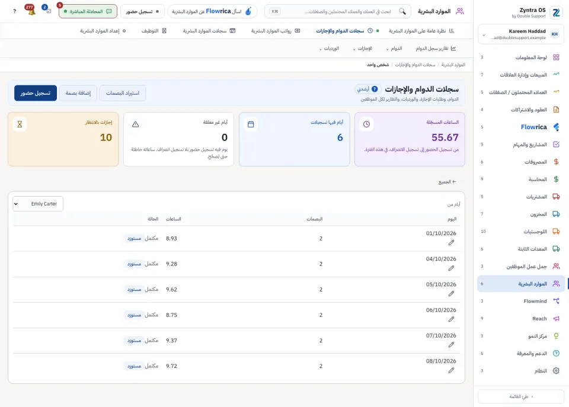Screen dimensions: 569x407
Task: Collapse the sidebar via طي القائمة
Action: 521,396
